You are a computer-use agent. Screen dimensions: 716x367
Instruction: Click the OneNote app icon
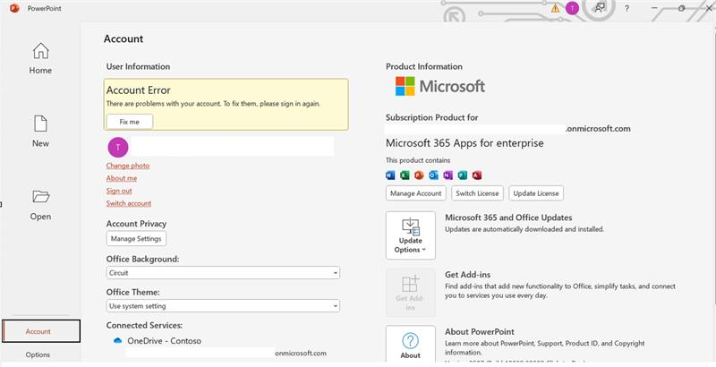coord(448,175)
